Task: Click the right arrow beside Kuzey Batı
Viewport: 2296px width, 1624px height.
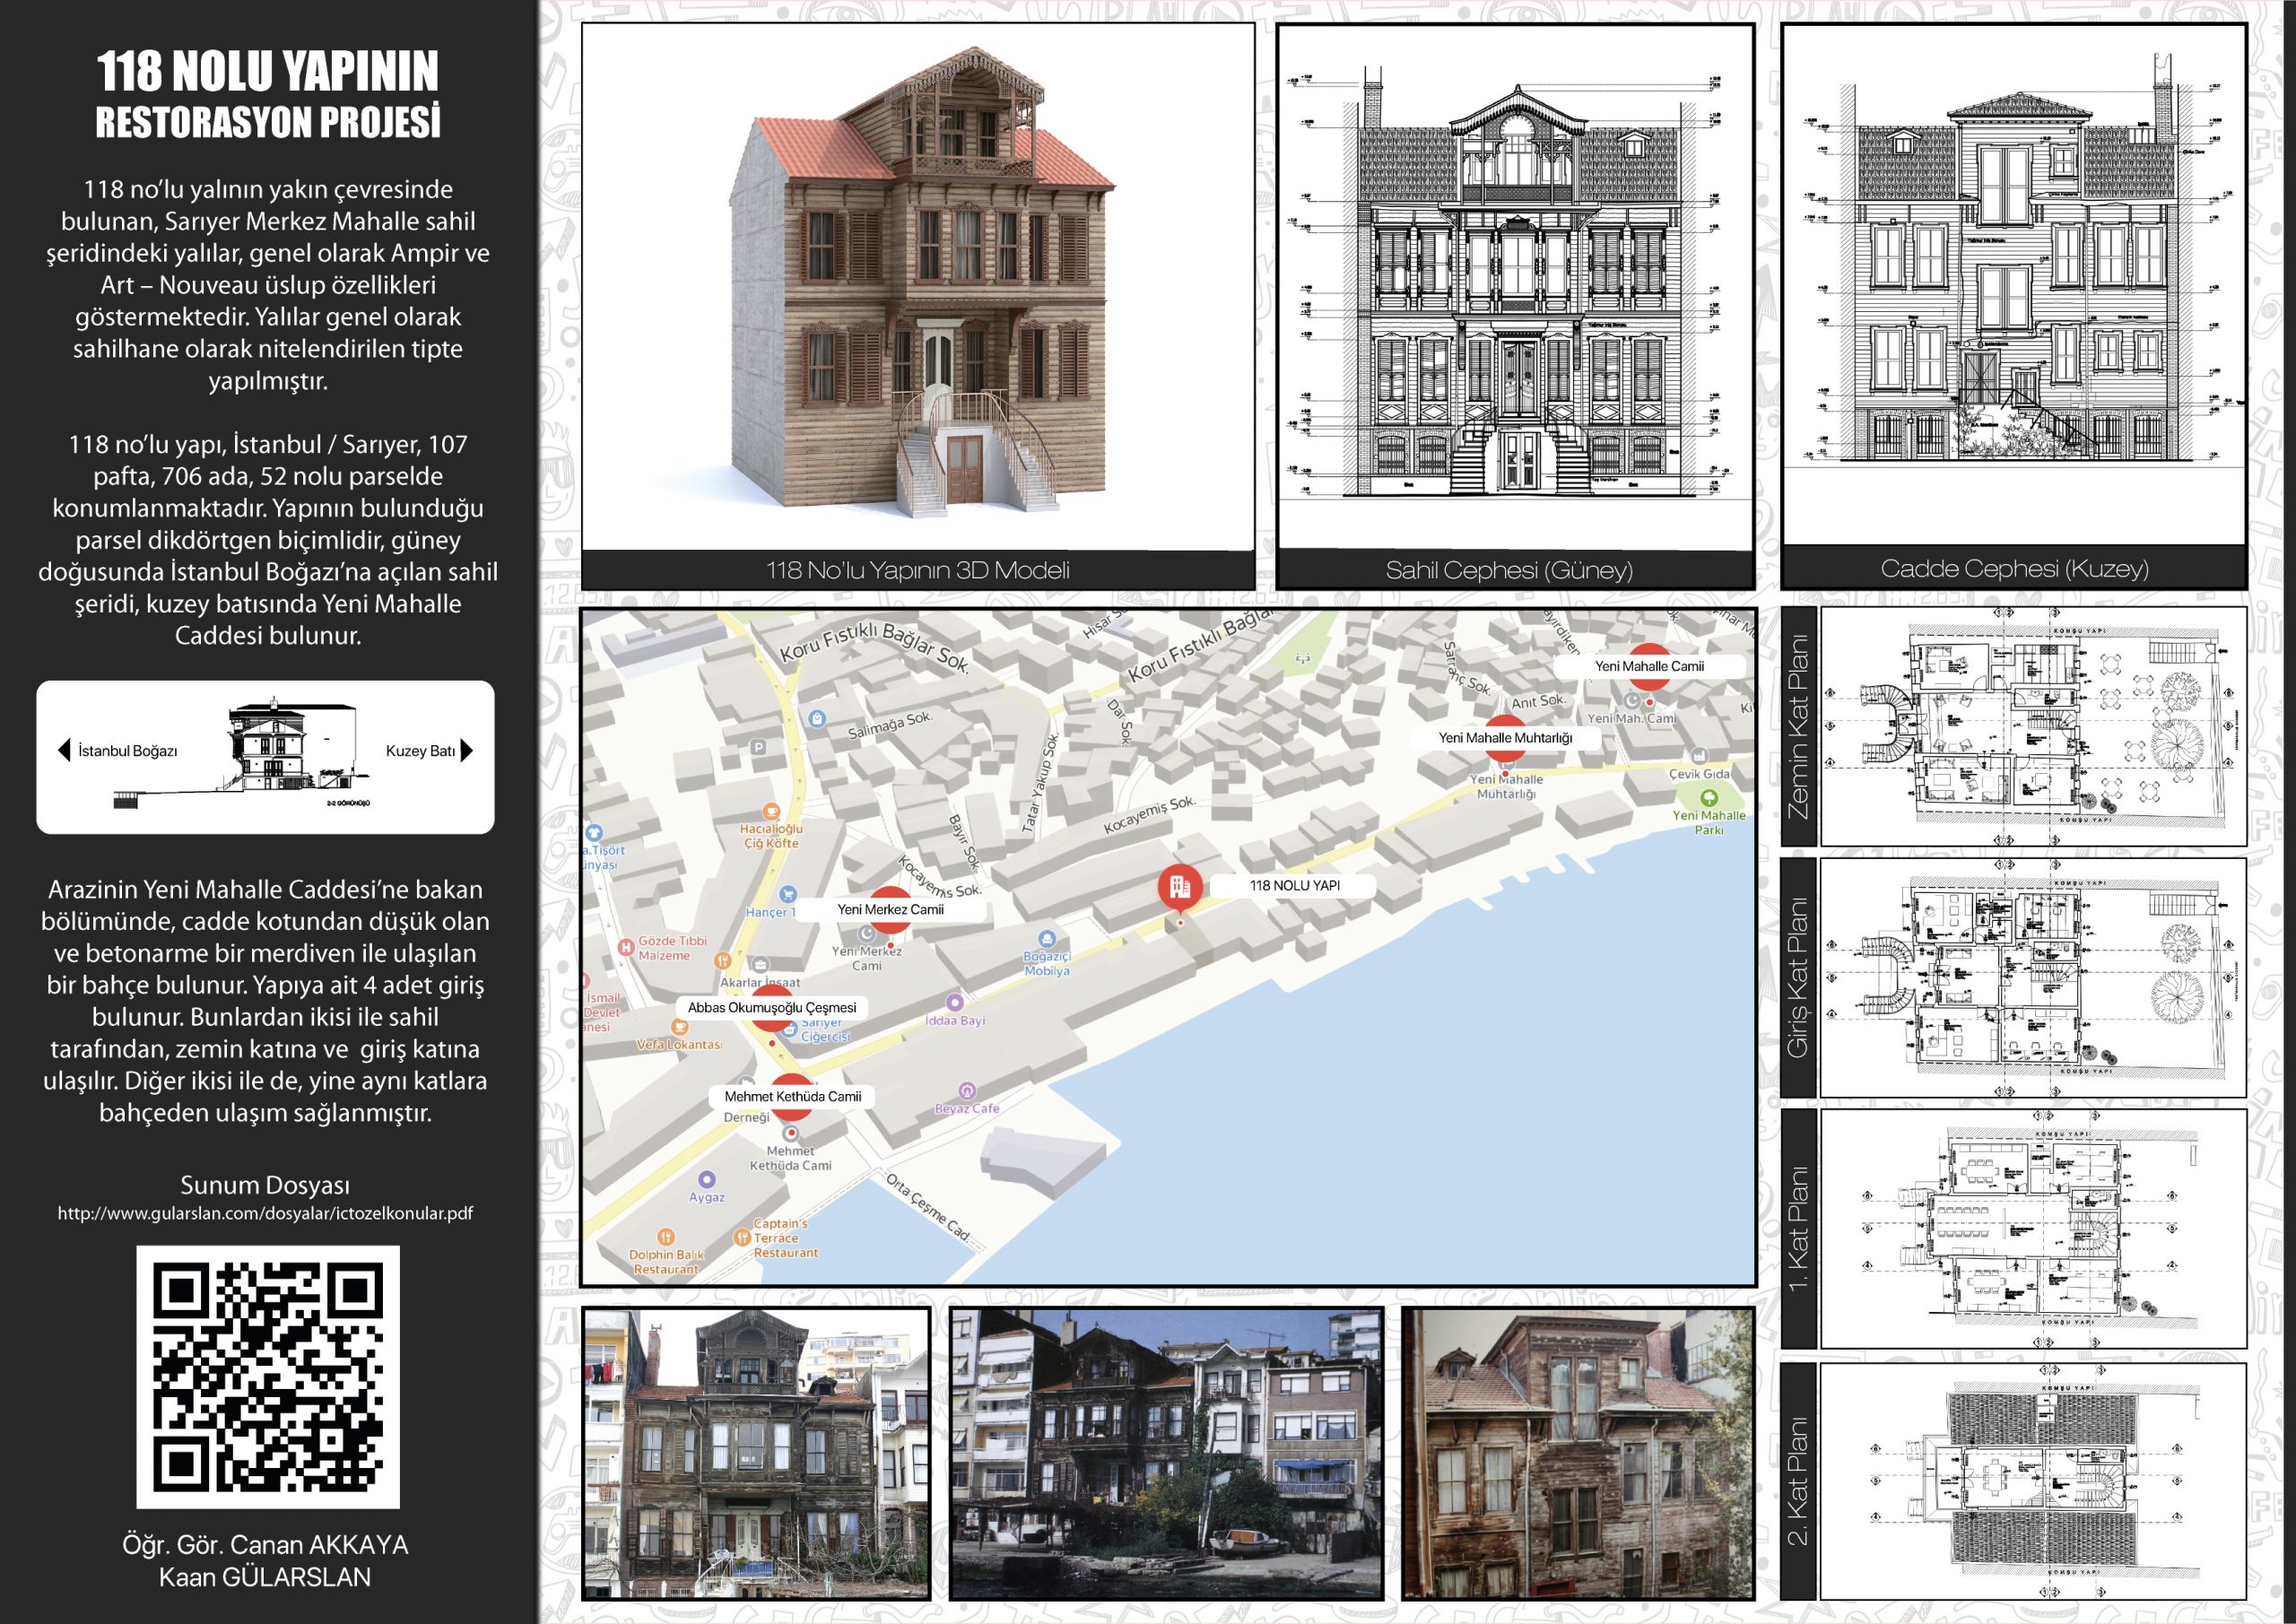Action: (466, 751)
